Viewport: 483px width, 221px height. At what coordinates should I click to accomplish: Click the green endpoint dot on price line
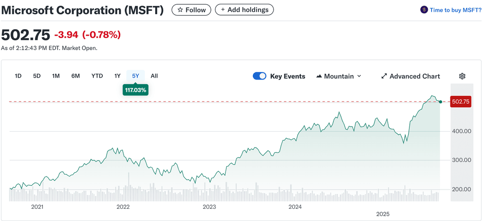pyautogui.click(x=440, y=102)
